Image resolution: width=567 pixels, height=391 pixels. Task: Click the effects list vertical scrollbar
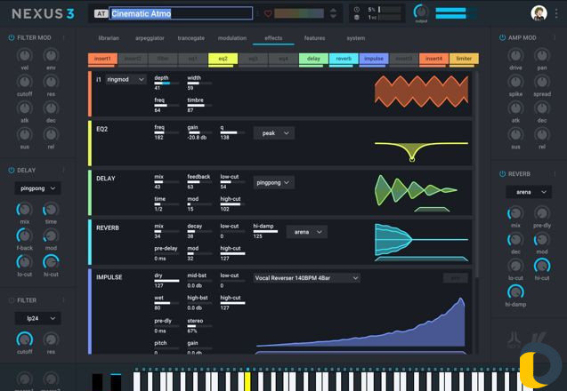pos(476,173)
